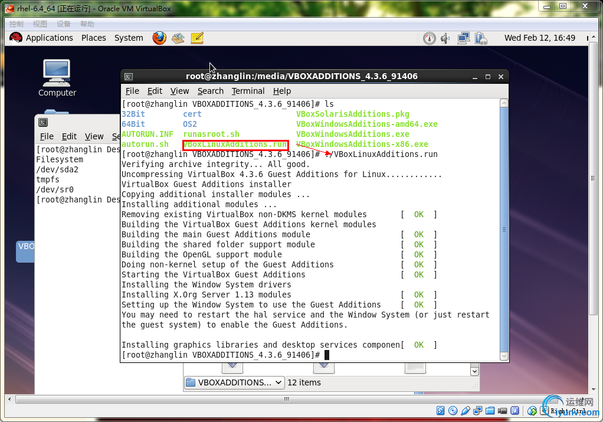Screen dimensions: 603x422
Task: Click the date and time clock
Action: pyautogui.click(x=539, y=38)
